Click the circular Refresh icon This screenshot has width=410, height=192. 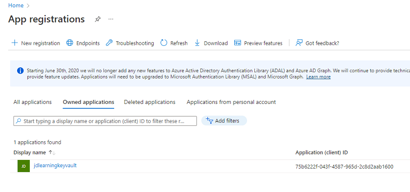click(x=164, y=43)
